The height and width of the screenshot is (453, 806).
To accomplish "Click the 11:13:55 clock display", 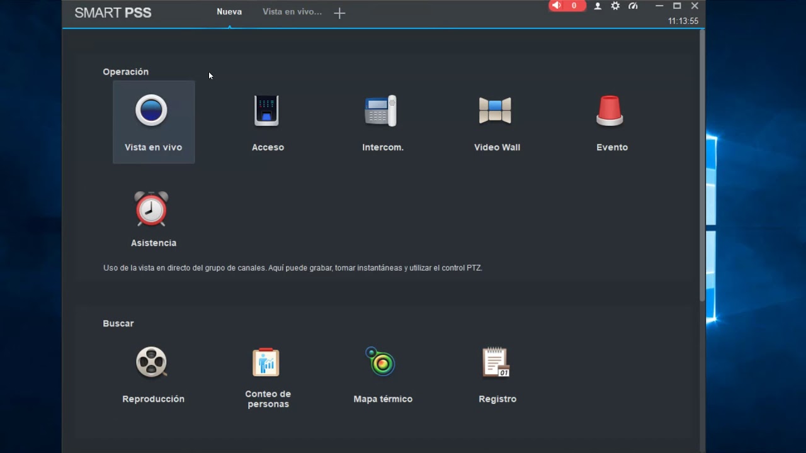I will point(683,21).
